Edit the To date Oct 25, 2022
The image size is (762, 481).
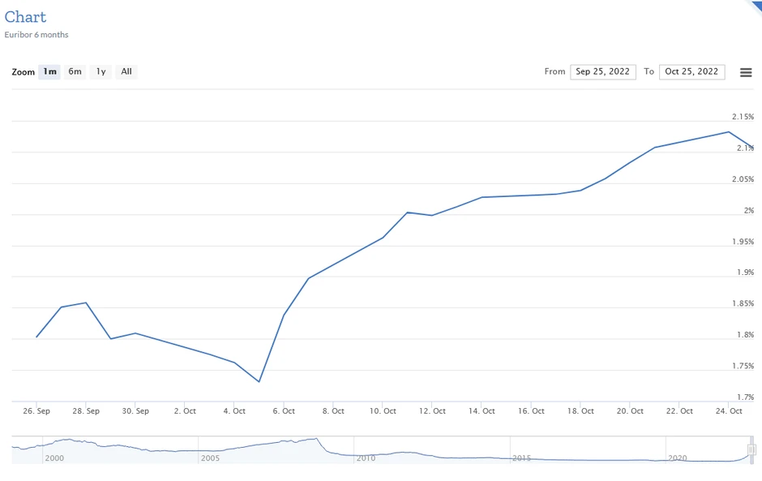[691, 71]
